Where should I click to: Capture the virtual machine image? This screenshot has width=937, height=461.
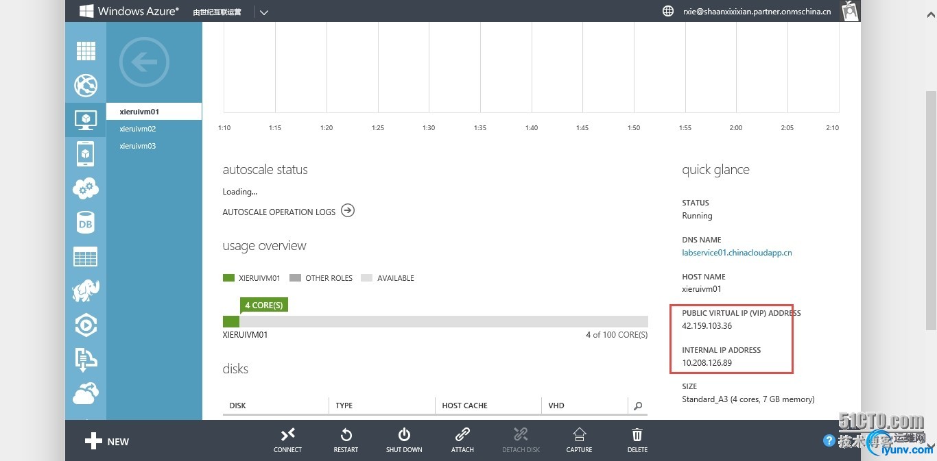click(x=579, y=439)
